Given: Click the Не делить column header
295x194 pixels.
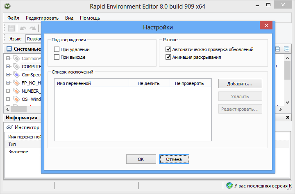Looking at the screenshot, I should pos(149,83).
